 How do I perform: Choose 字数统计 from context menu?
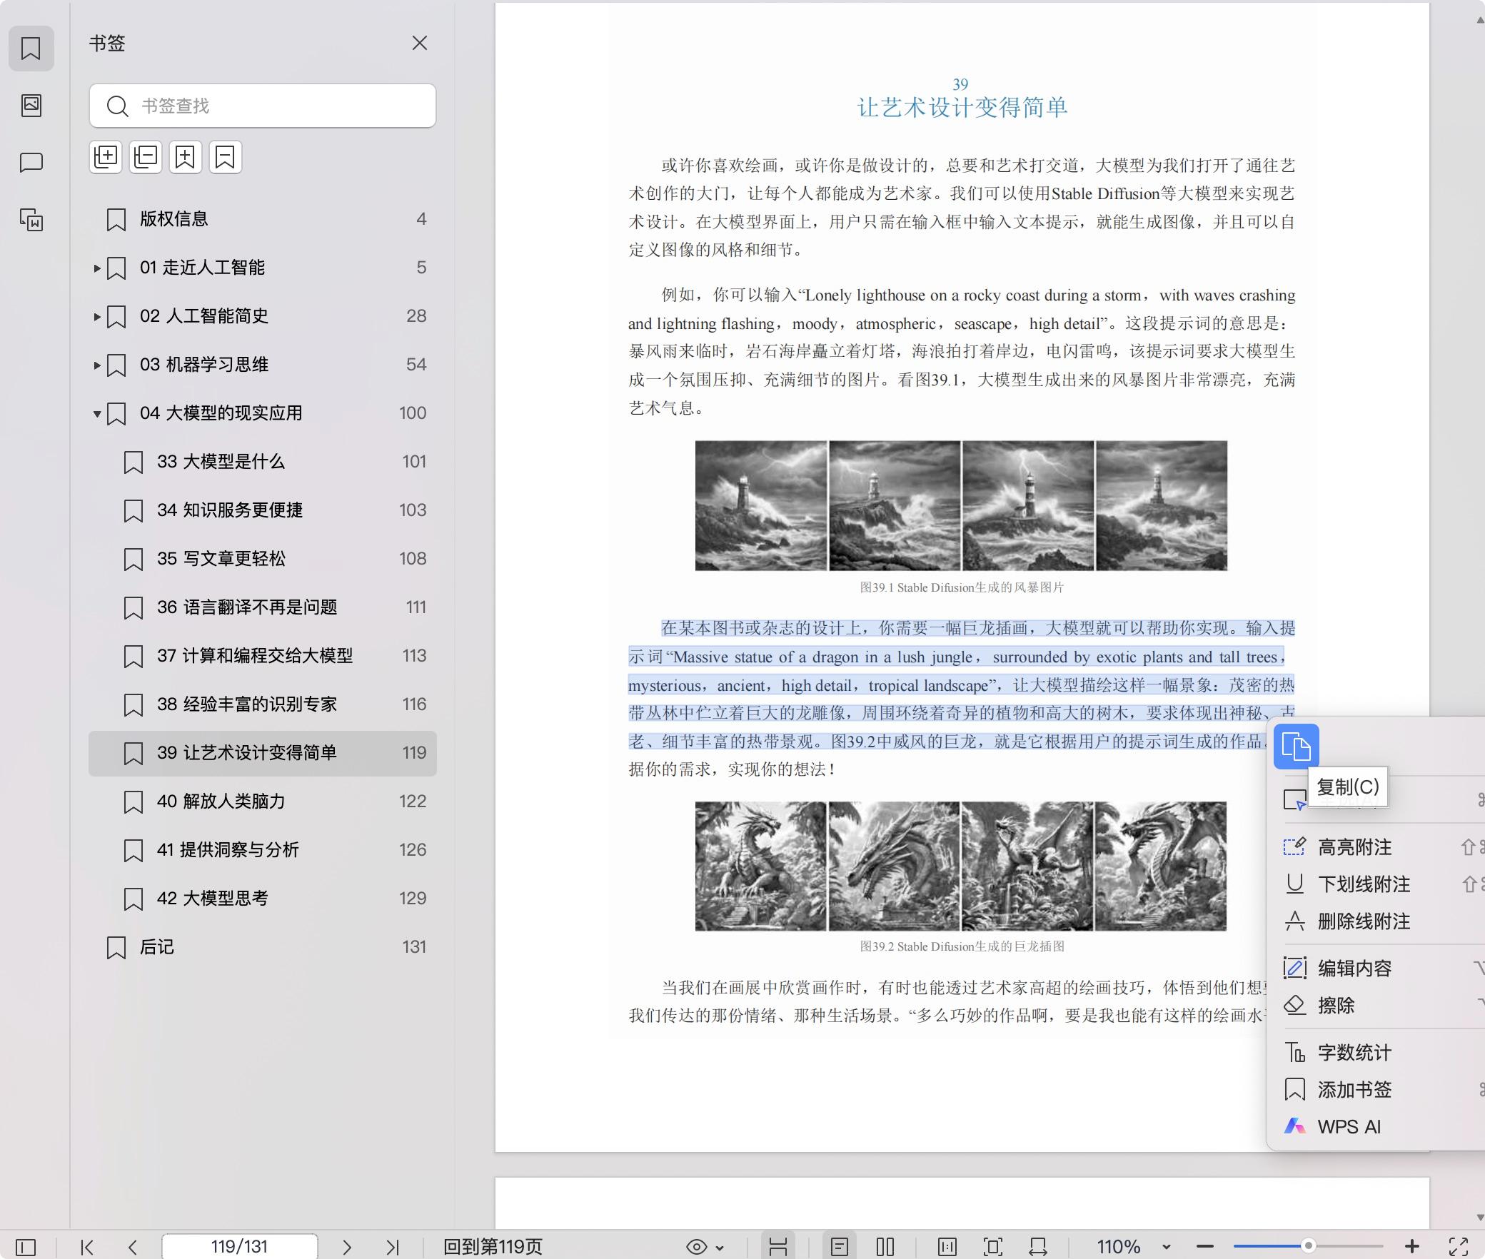coord(1354,1053)
